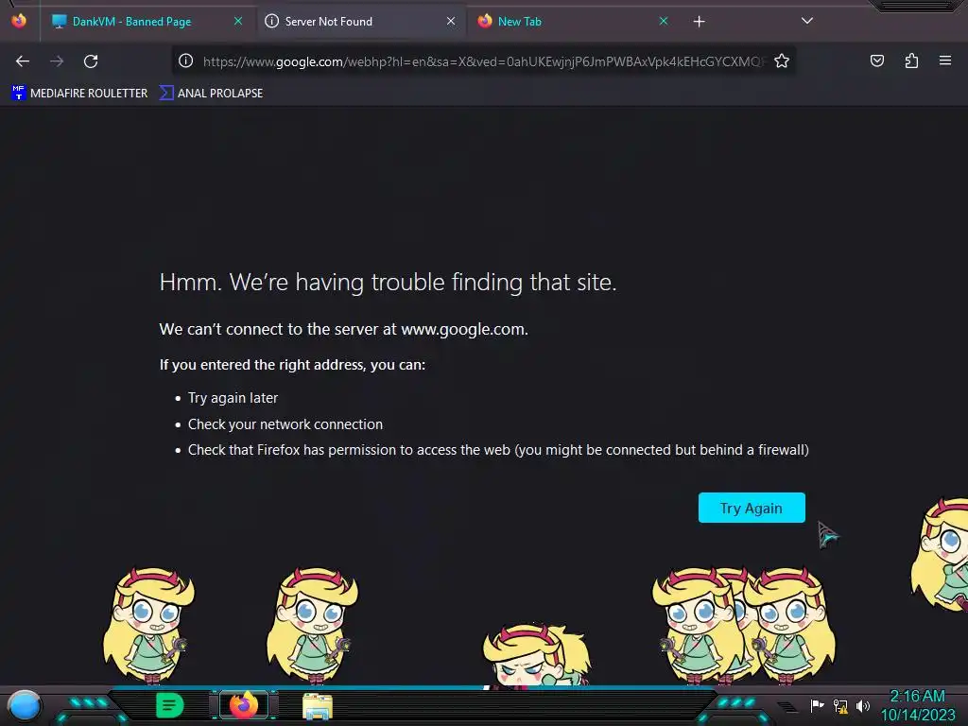Open network status tray icon
This screenshot has height=726, width=968.
click(x=840, y=705)
